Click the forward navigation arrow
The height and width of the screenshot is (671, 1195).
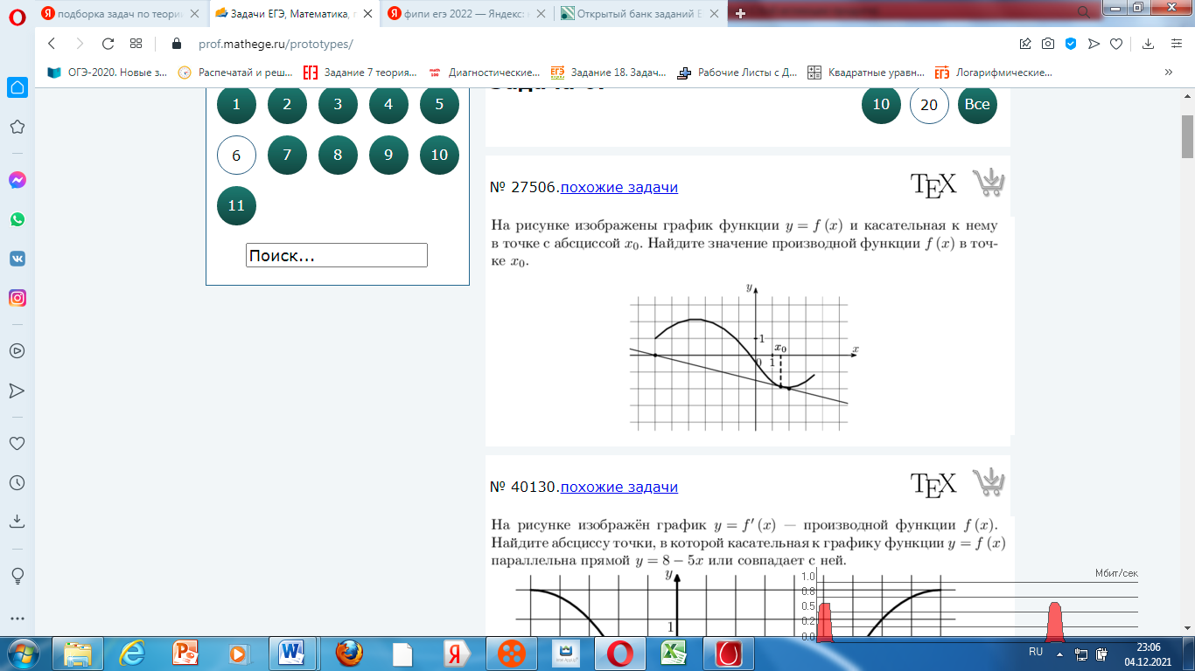pos(80,44)
